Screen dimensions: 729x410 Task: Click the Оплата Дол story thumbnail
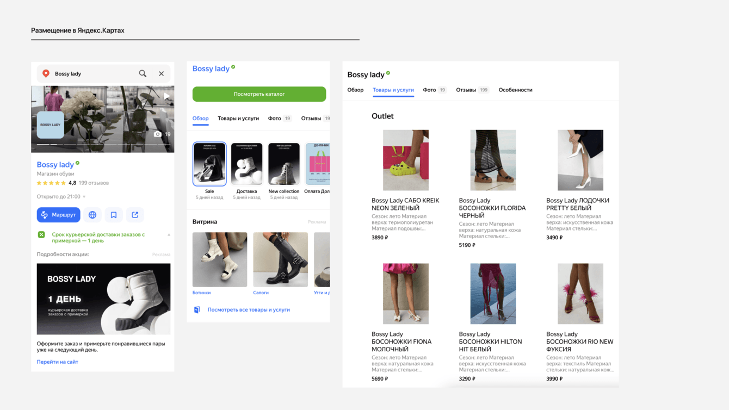click(x=318, y=164)
